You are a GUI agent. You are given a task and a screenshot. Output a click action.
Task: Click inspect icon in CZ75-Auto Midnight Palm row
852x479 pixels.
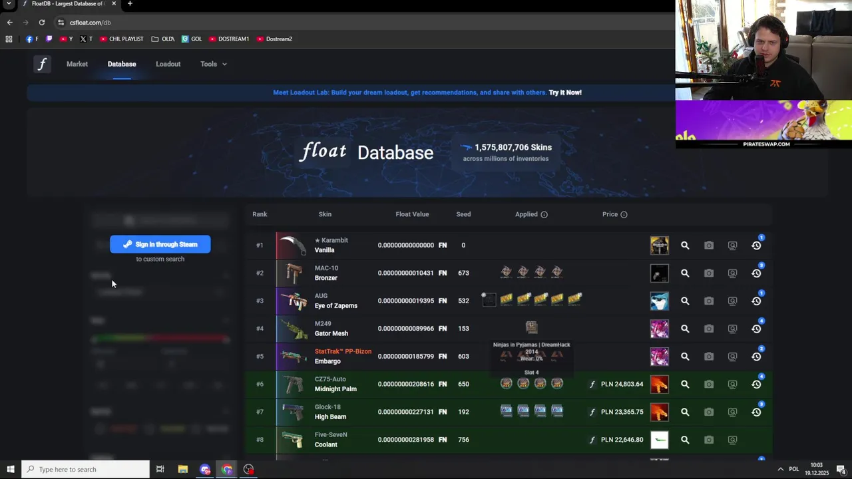[x=732, y=384]
